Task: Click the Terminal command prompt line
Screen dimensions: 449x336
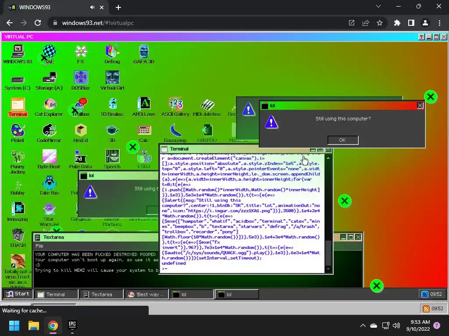Action: [242, 269]
